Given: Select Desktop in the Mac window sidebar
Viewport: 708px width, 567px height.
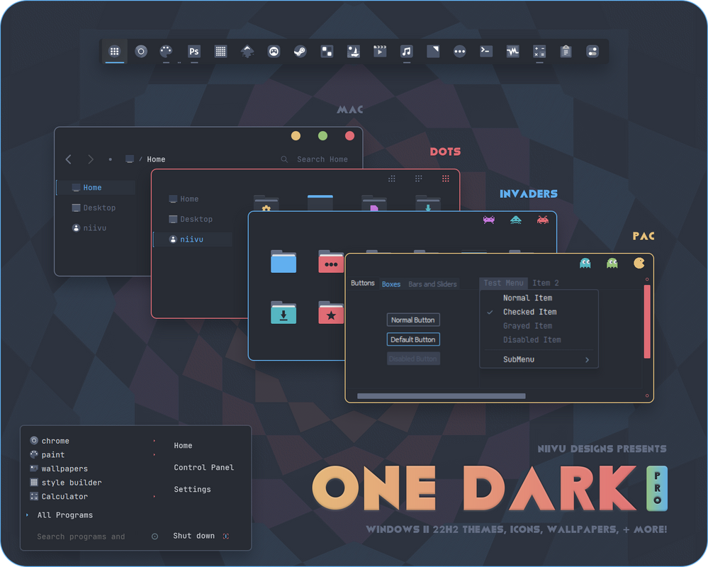Looking at the screenshot, I should click(96, 208).
